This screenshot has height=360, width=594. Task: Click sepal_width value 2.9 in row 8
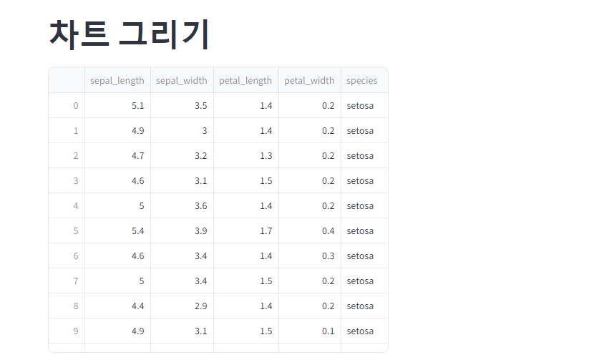182,306
